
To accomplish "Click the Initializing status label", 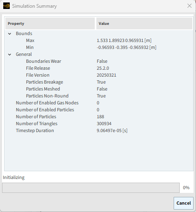I will point(13,177).
